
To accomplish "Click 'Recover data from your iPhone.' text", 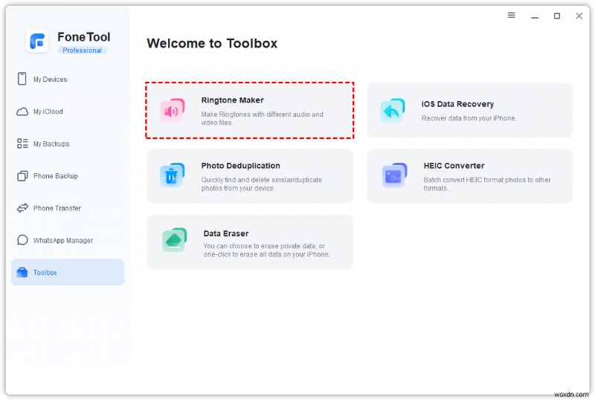I will tap(469, 118).
